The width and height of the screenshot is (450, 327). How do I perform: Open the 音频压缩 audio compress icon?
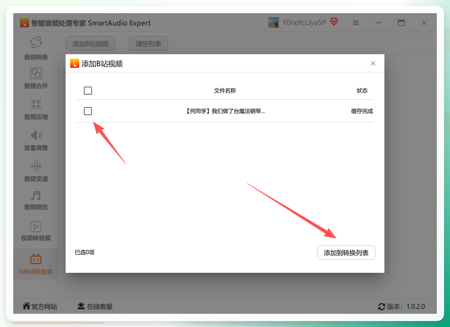coord(36,104)
